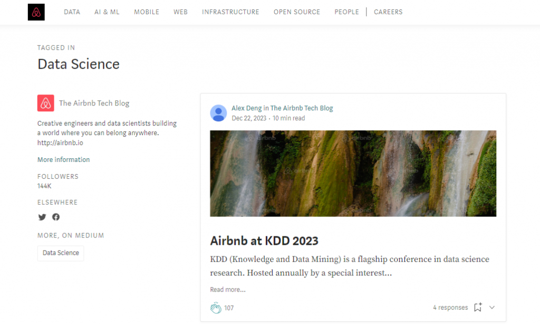The width and height of the screenshot is (540, 325).
Task: Switch to the INFRASTRUCTURE section
Action: click(x=230, y=12)
